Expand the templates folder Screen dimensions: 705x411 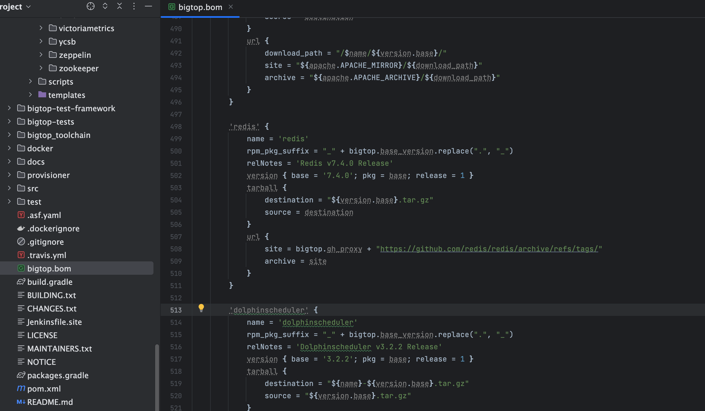point(31,95)
